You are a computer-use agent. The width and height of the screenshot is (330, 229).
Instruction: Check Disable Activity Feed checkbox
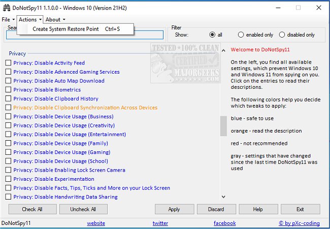click(8, 63)
